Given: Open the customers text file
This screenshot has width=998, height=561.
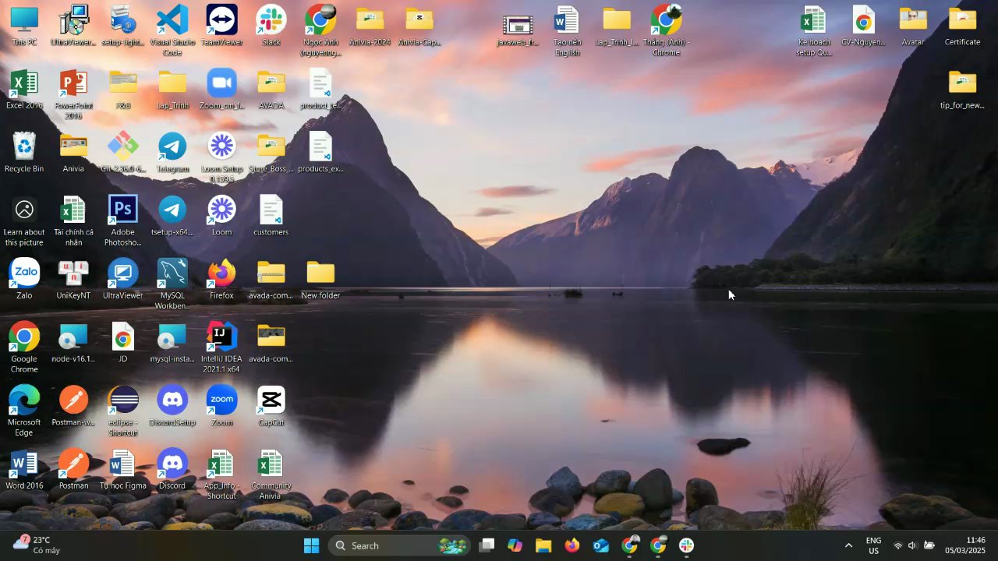Looking at the screenshot, I should click(x=271, y=215).
